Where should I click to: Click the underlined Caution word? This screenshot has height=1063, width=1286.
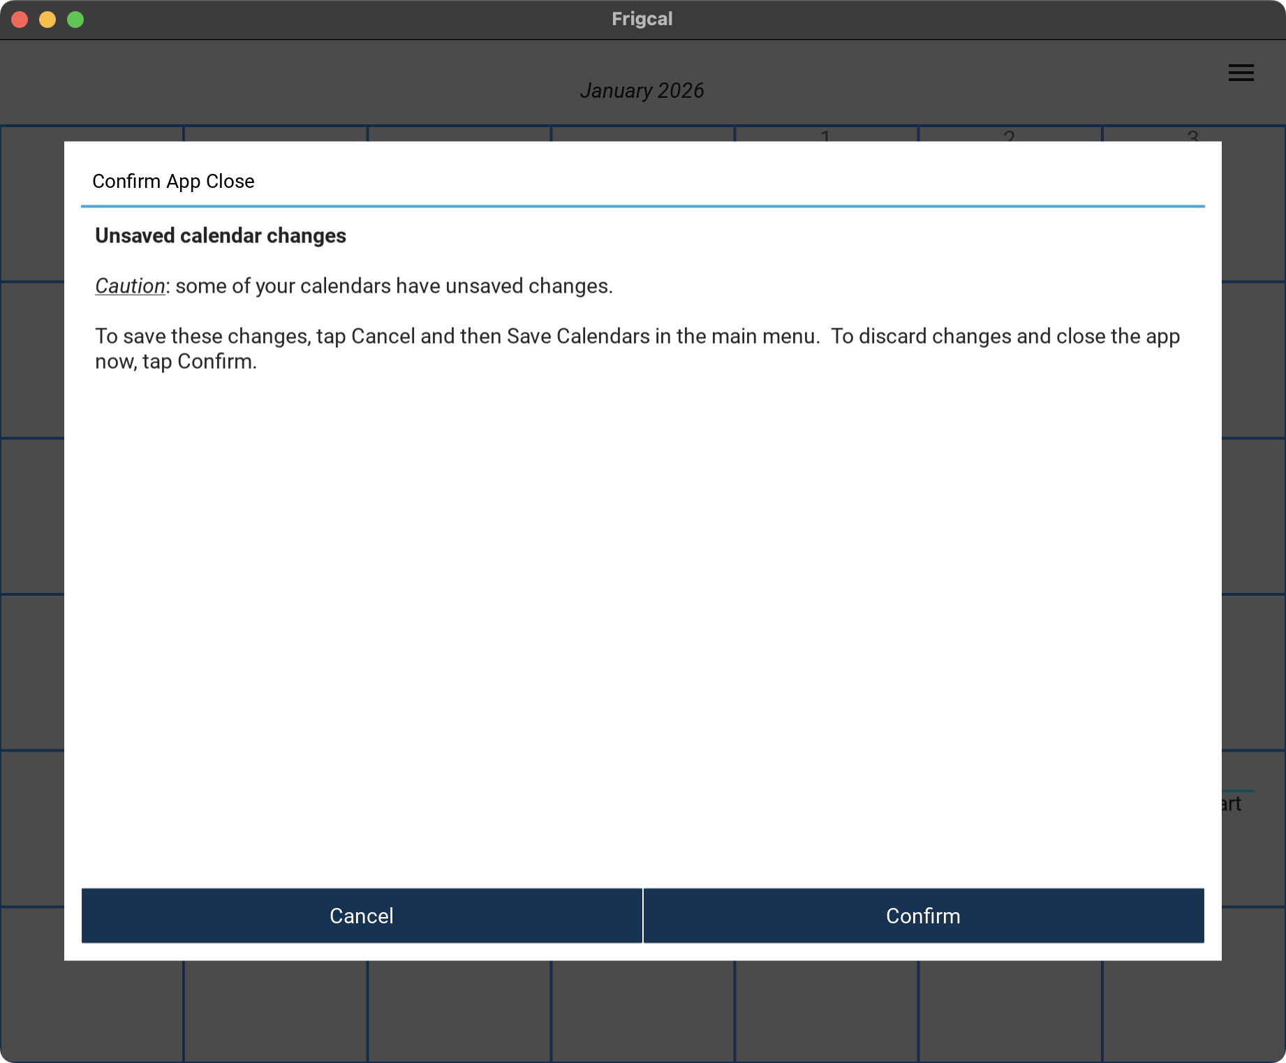tap(130, 286)
